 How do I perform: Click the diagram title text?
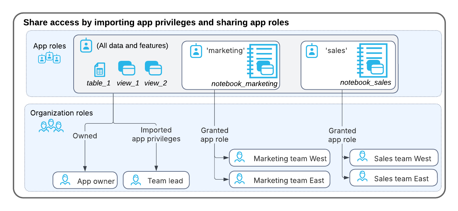click(x=156, y=23)
